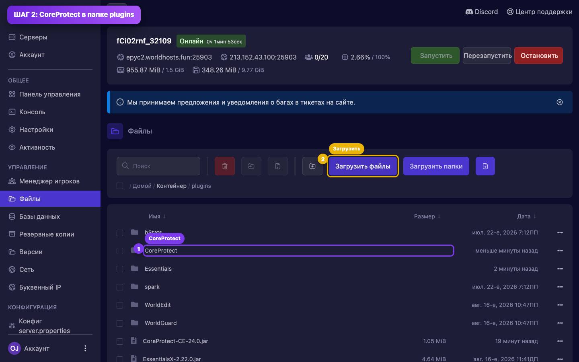This screenshot has width=579, height=362.
Task: Open the Essentials folder name
Action: pyautogui.click(x=158, y=269)
